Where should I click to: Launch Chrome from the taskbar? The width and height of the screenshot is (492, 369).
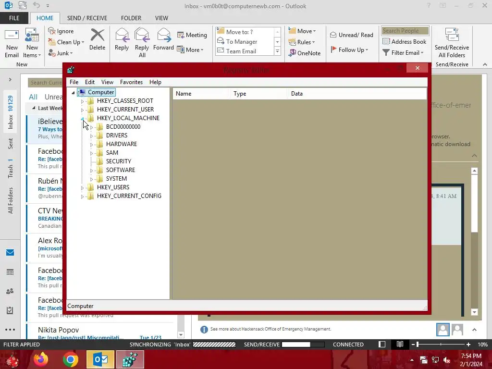point(70,359)
